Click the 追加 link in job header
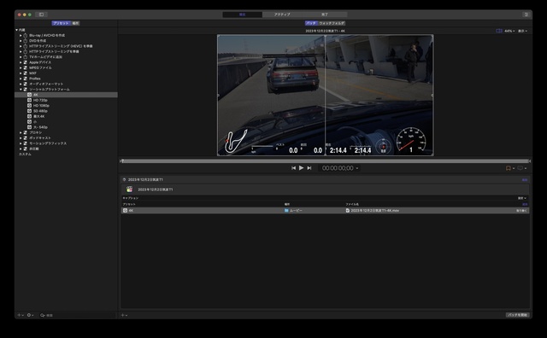This screenshot has height=338, width=547. click(524, 180)
